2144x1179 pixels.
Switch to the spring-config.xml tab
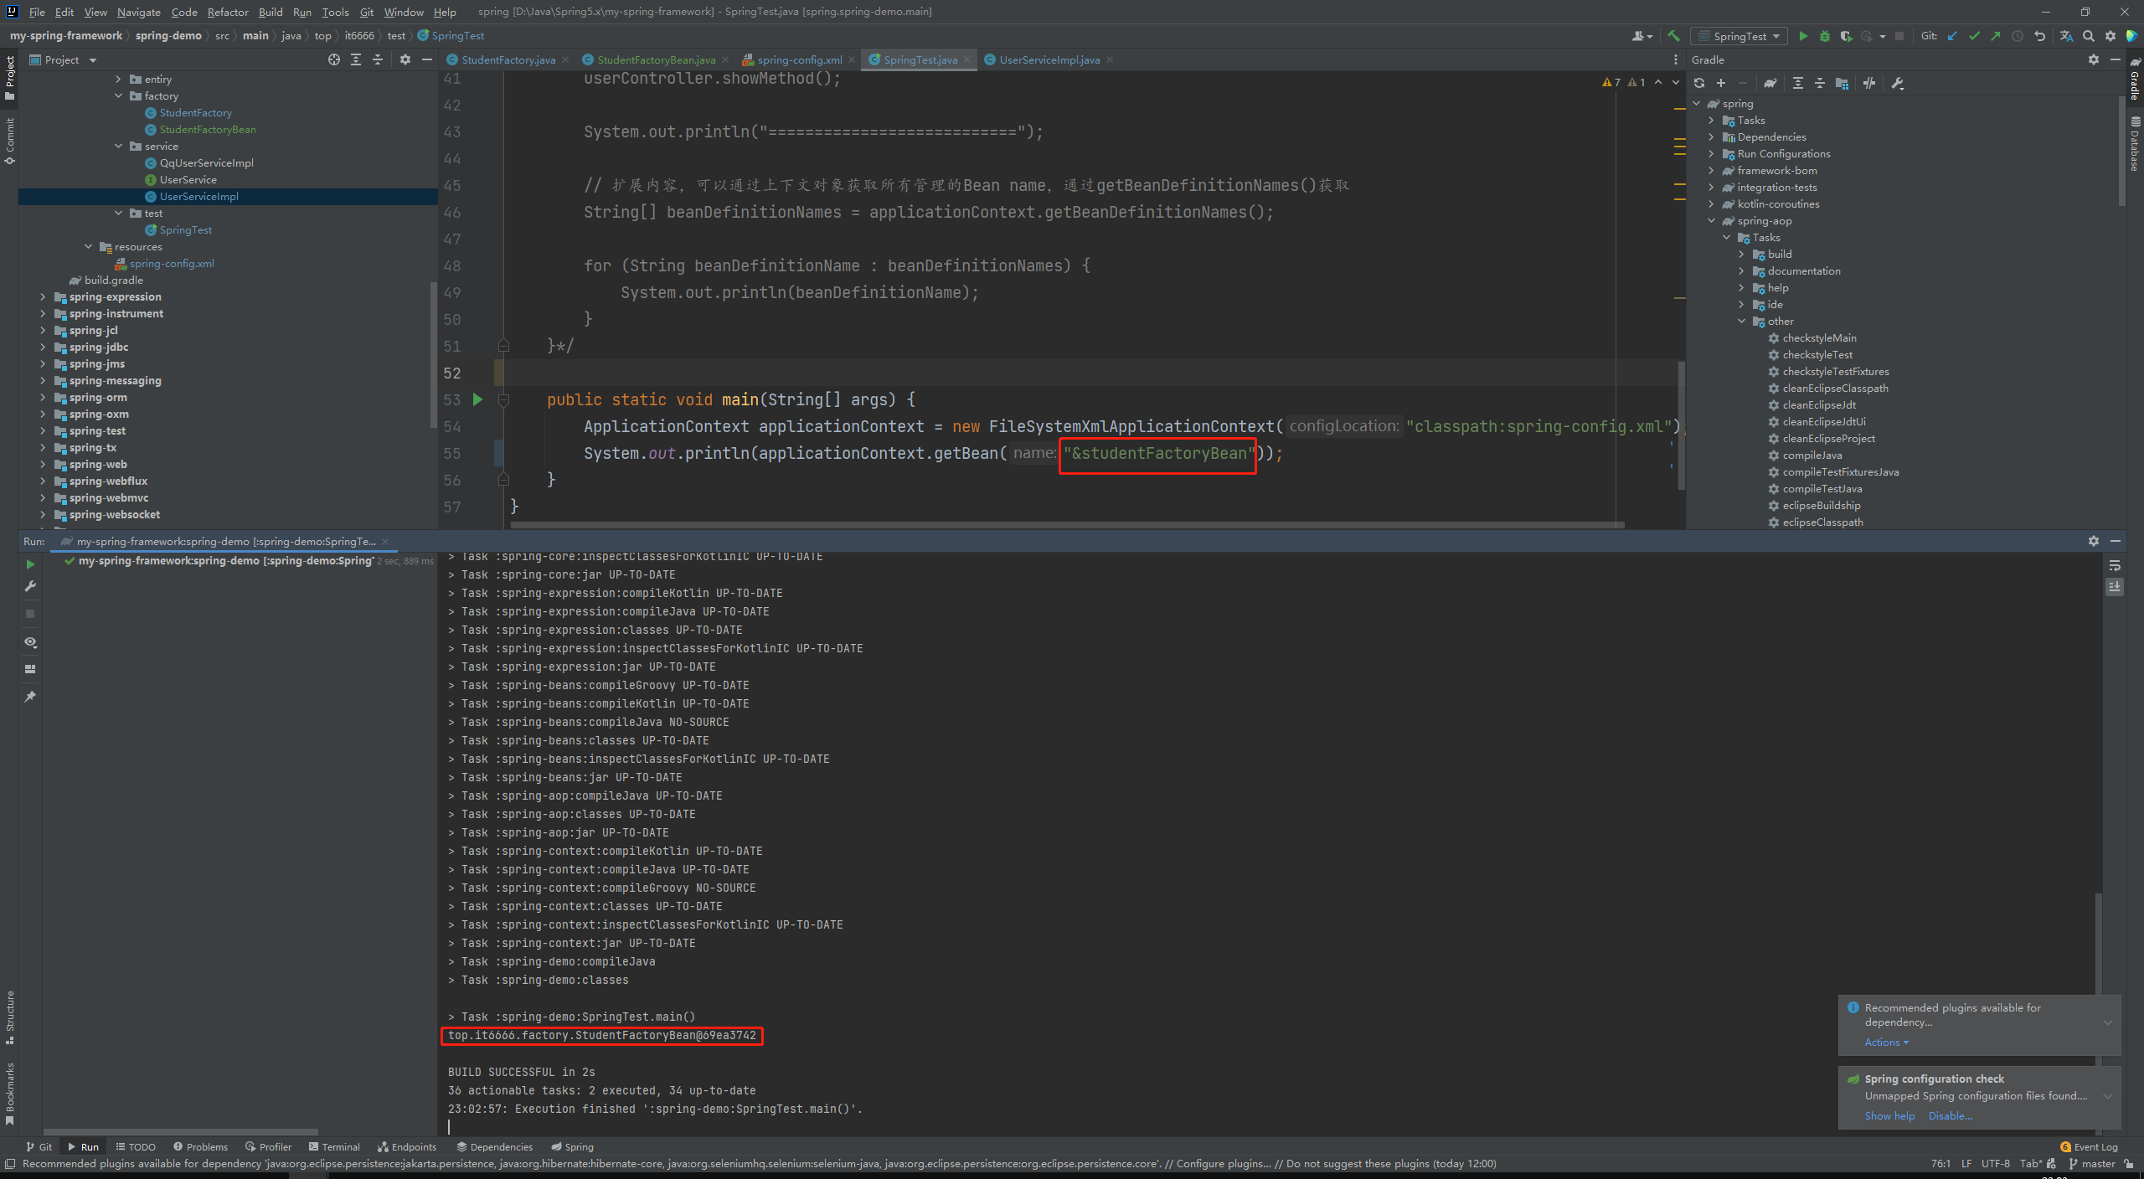coord(798,59)
